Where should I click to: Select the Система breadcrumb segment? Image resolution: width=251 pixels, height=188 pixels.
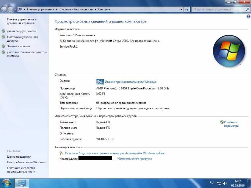104,9
